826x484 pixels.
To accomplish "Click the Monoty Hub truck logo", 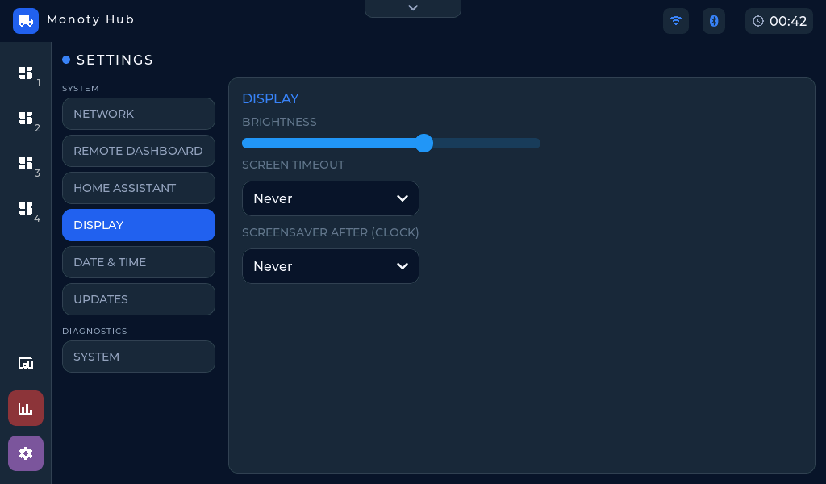I will (x=26, y=21).
